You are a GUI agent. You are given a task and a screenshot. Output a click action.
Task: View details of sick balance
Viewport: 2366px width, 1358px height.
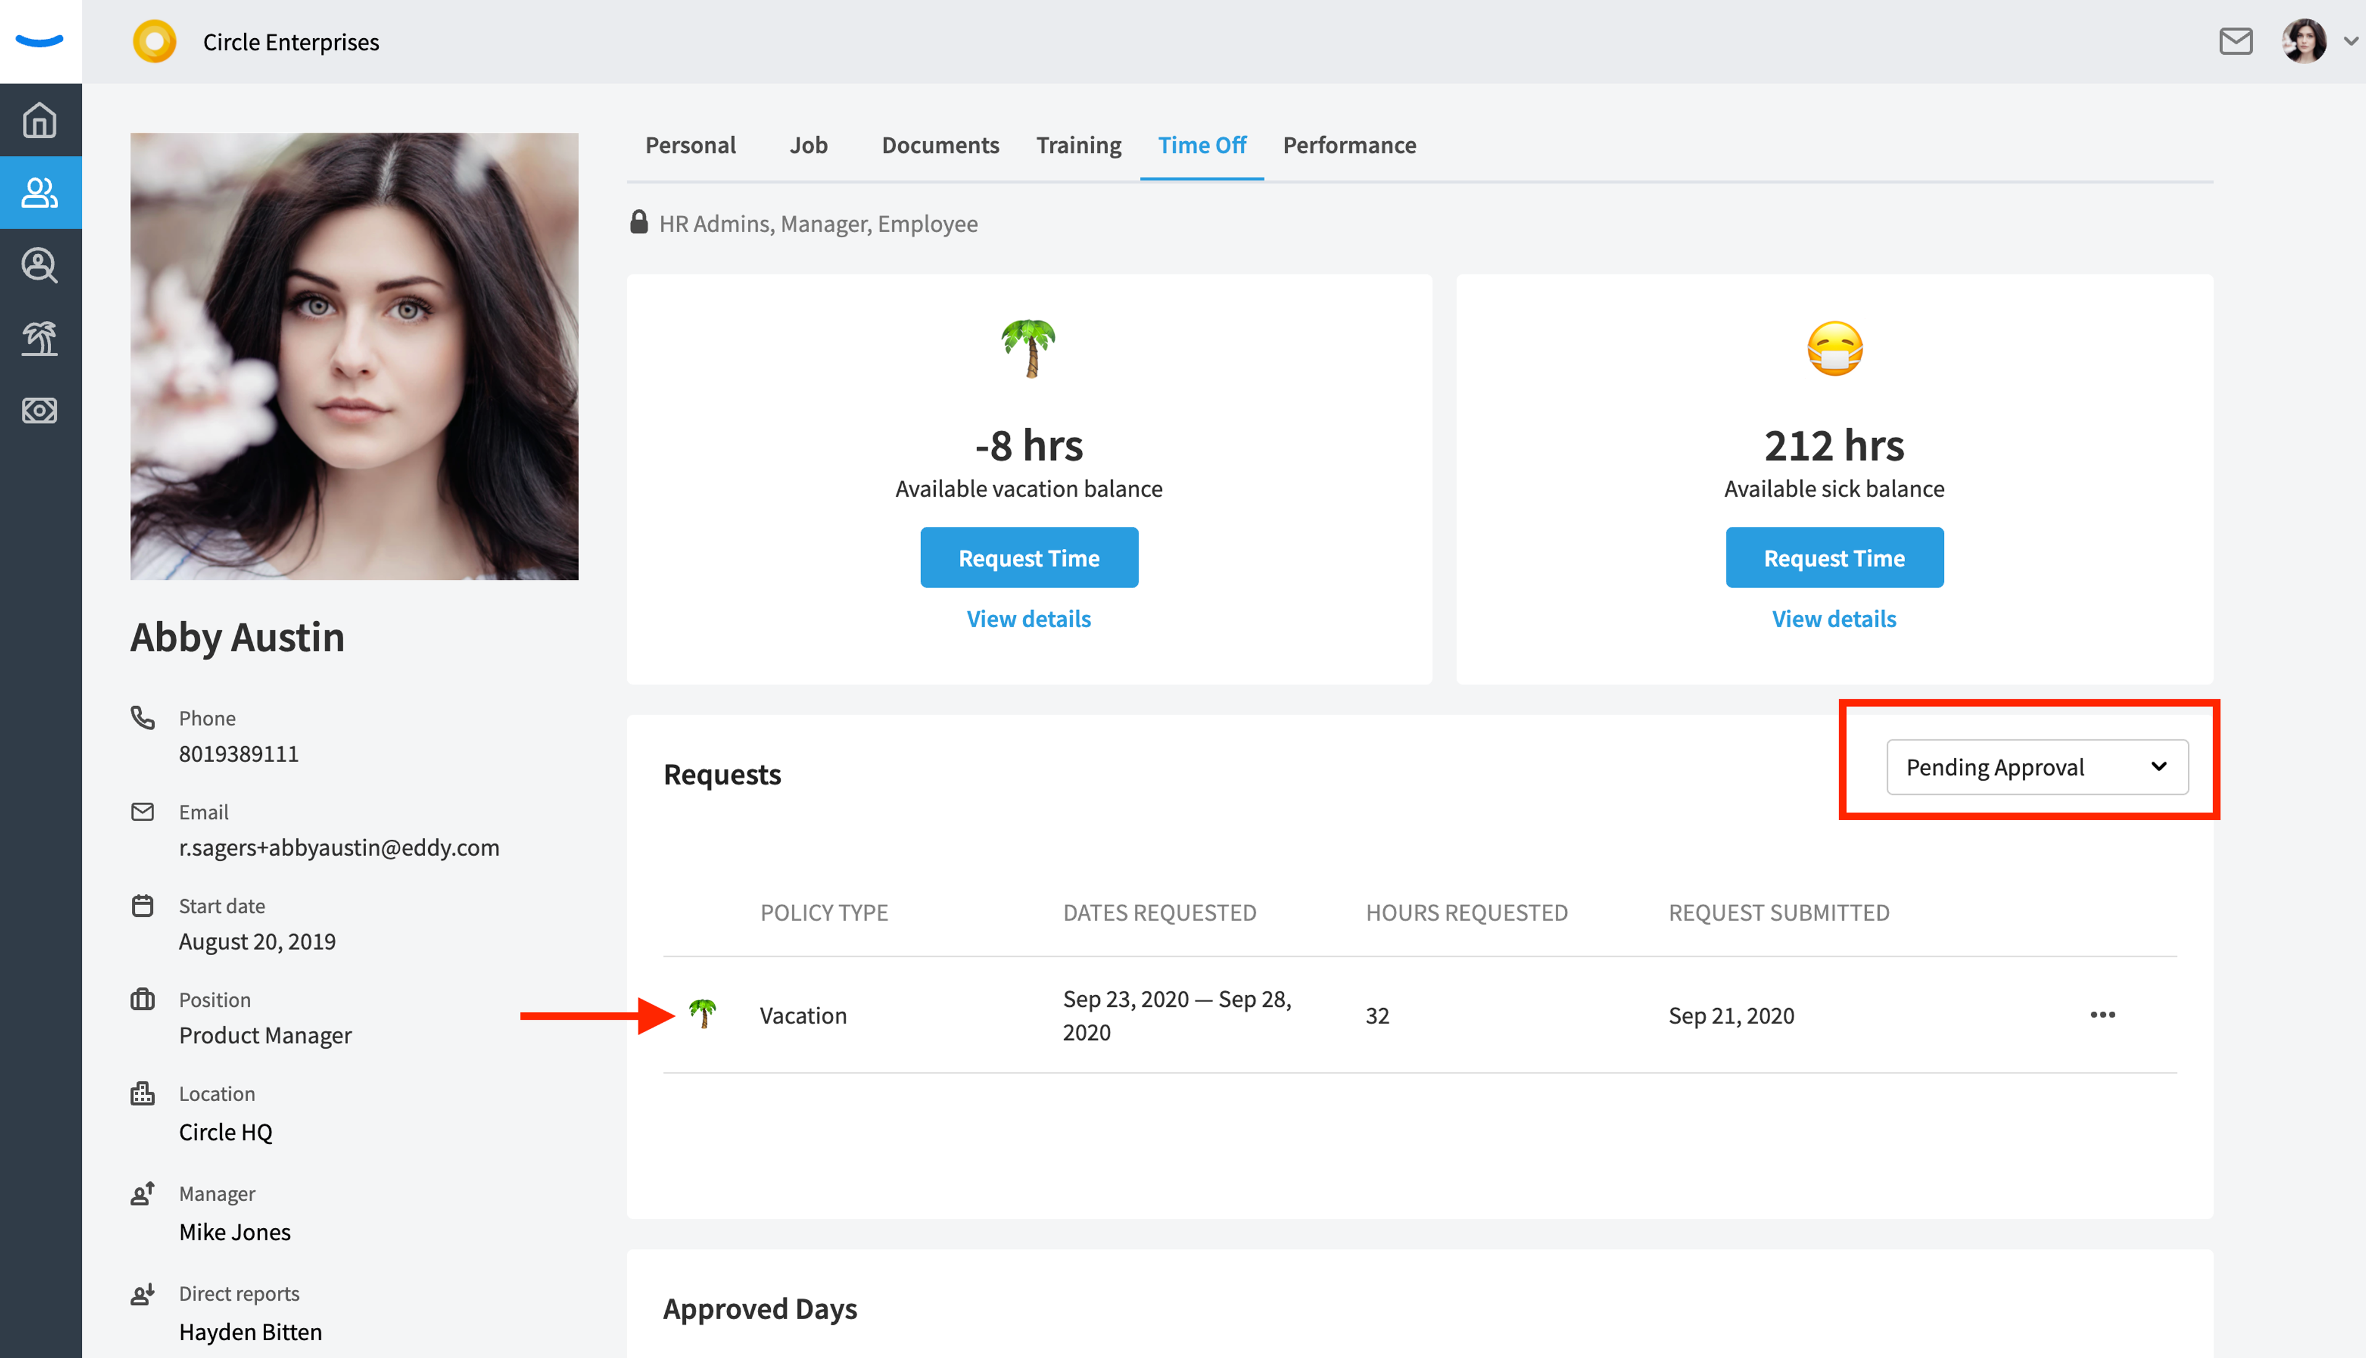tap(1834, 619)
